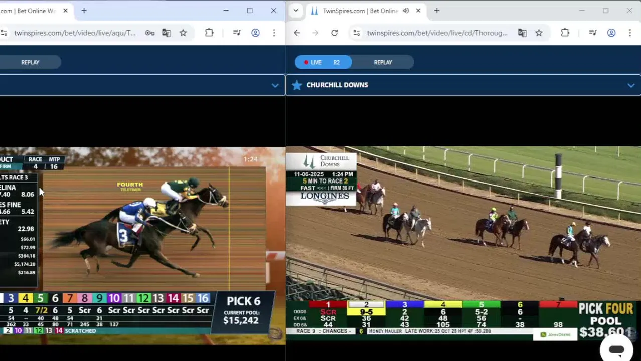Image resolution: width=641 pixels, height=361 pixels.
Task: Click right window URL twinspires.com/bet/video/live/cd
Action: pos(437,33)
